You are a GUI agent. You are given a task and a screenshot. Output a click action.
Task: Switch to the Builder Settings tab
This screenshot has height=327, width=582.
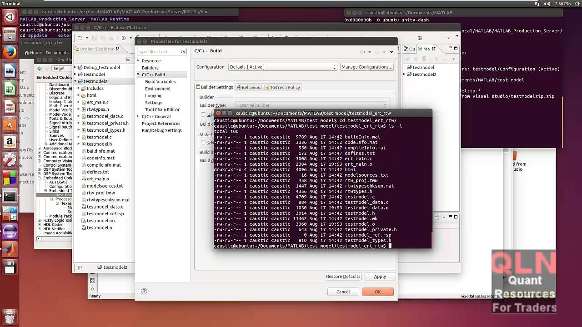coord(215,87)
